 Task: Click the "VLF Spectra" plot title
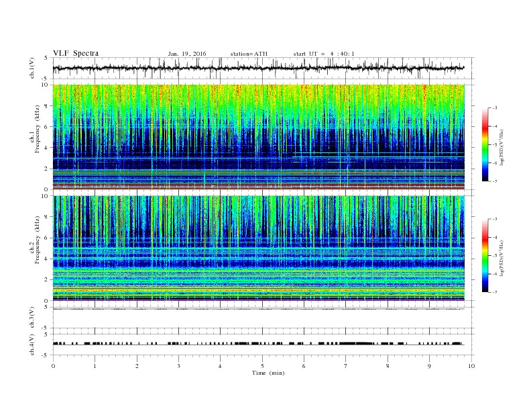tap(76, 53)
